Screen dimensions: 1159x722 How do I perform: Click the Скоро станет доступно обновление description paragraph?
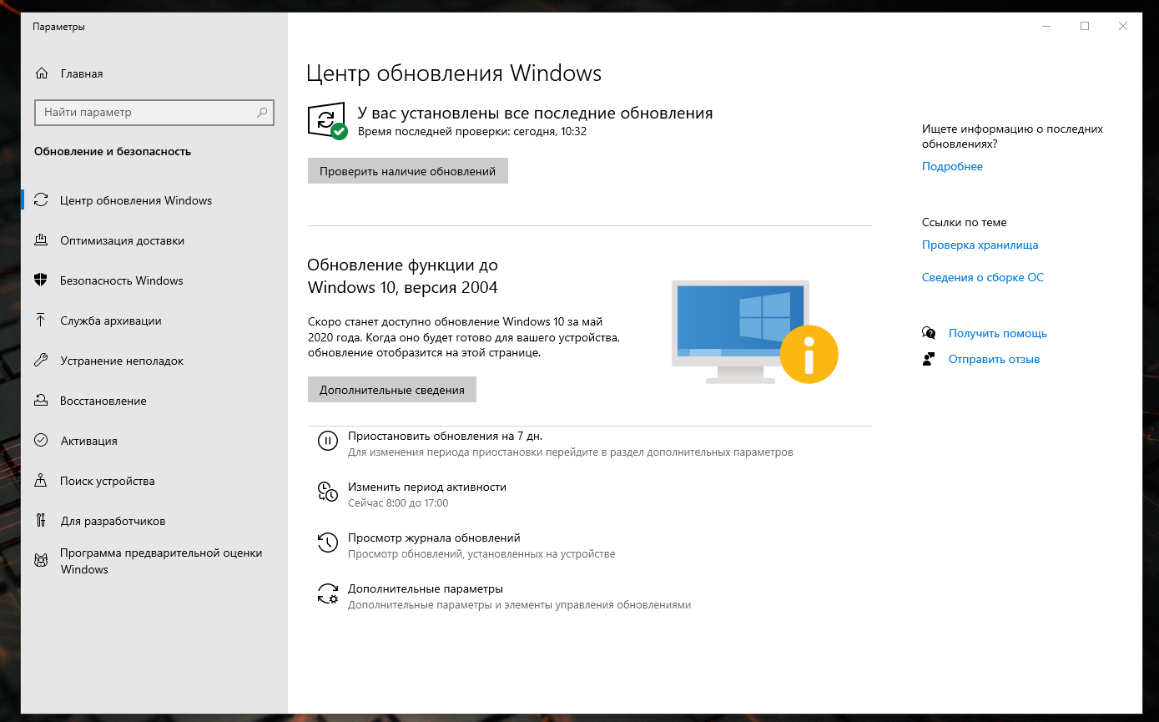point(463,336)
